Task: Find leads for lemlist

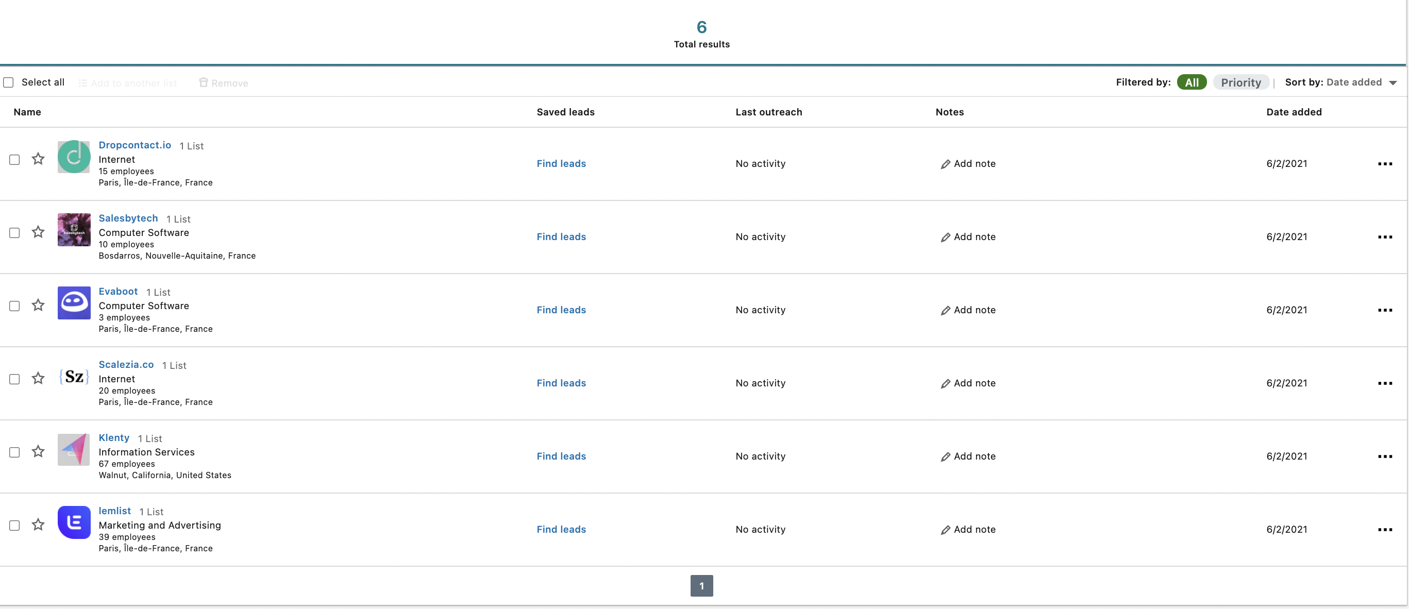Action: pyautogui.click(x=561, y=530)
